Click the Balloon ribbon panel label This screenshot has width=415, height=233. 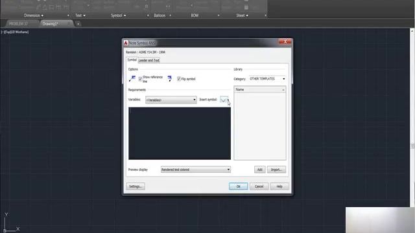[160, 16]
